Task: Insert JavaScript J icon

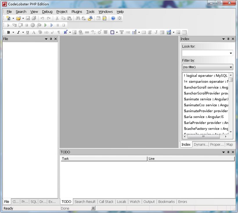Action: coord(156,32)
